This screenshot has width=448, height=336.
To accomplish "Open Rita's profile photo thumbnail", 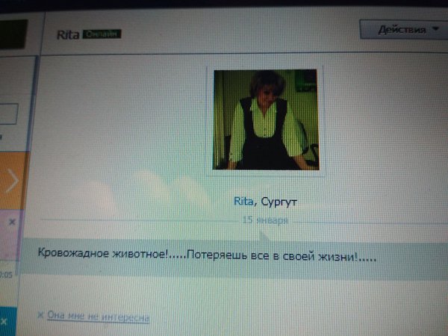I will tap(266, 119).
